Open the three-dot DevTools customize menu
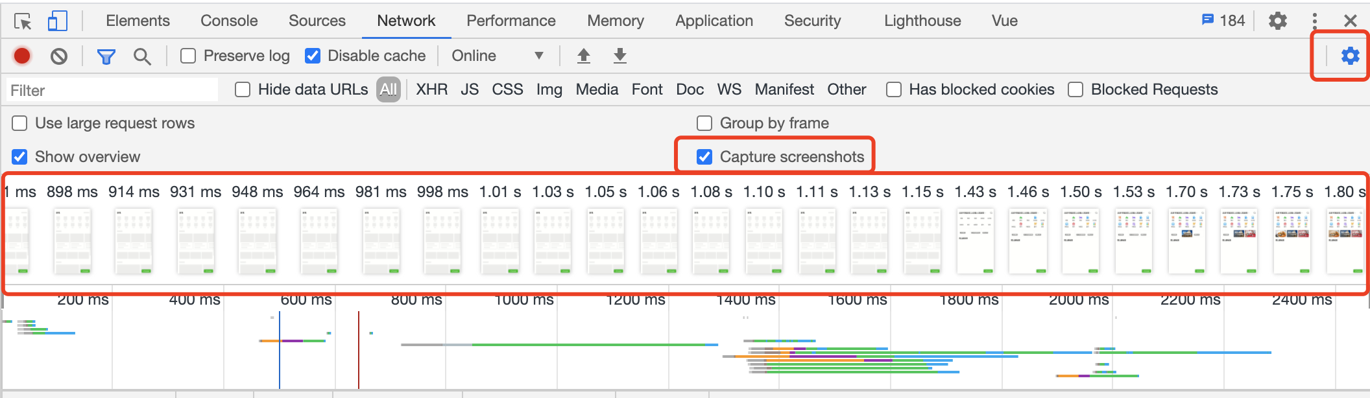The width and height of the screenshot is (1370, 398). click(x=1315, y=21)
